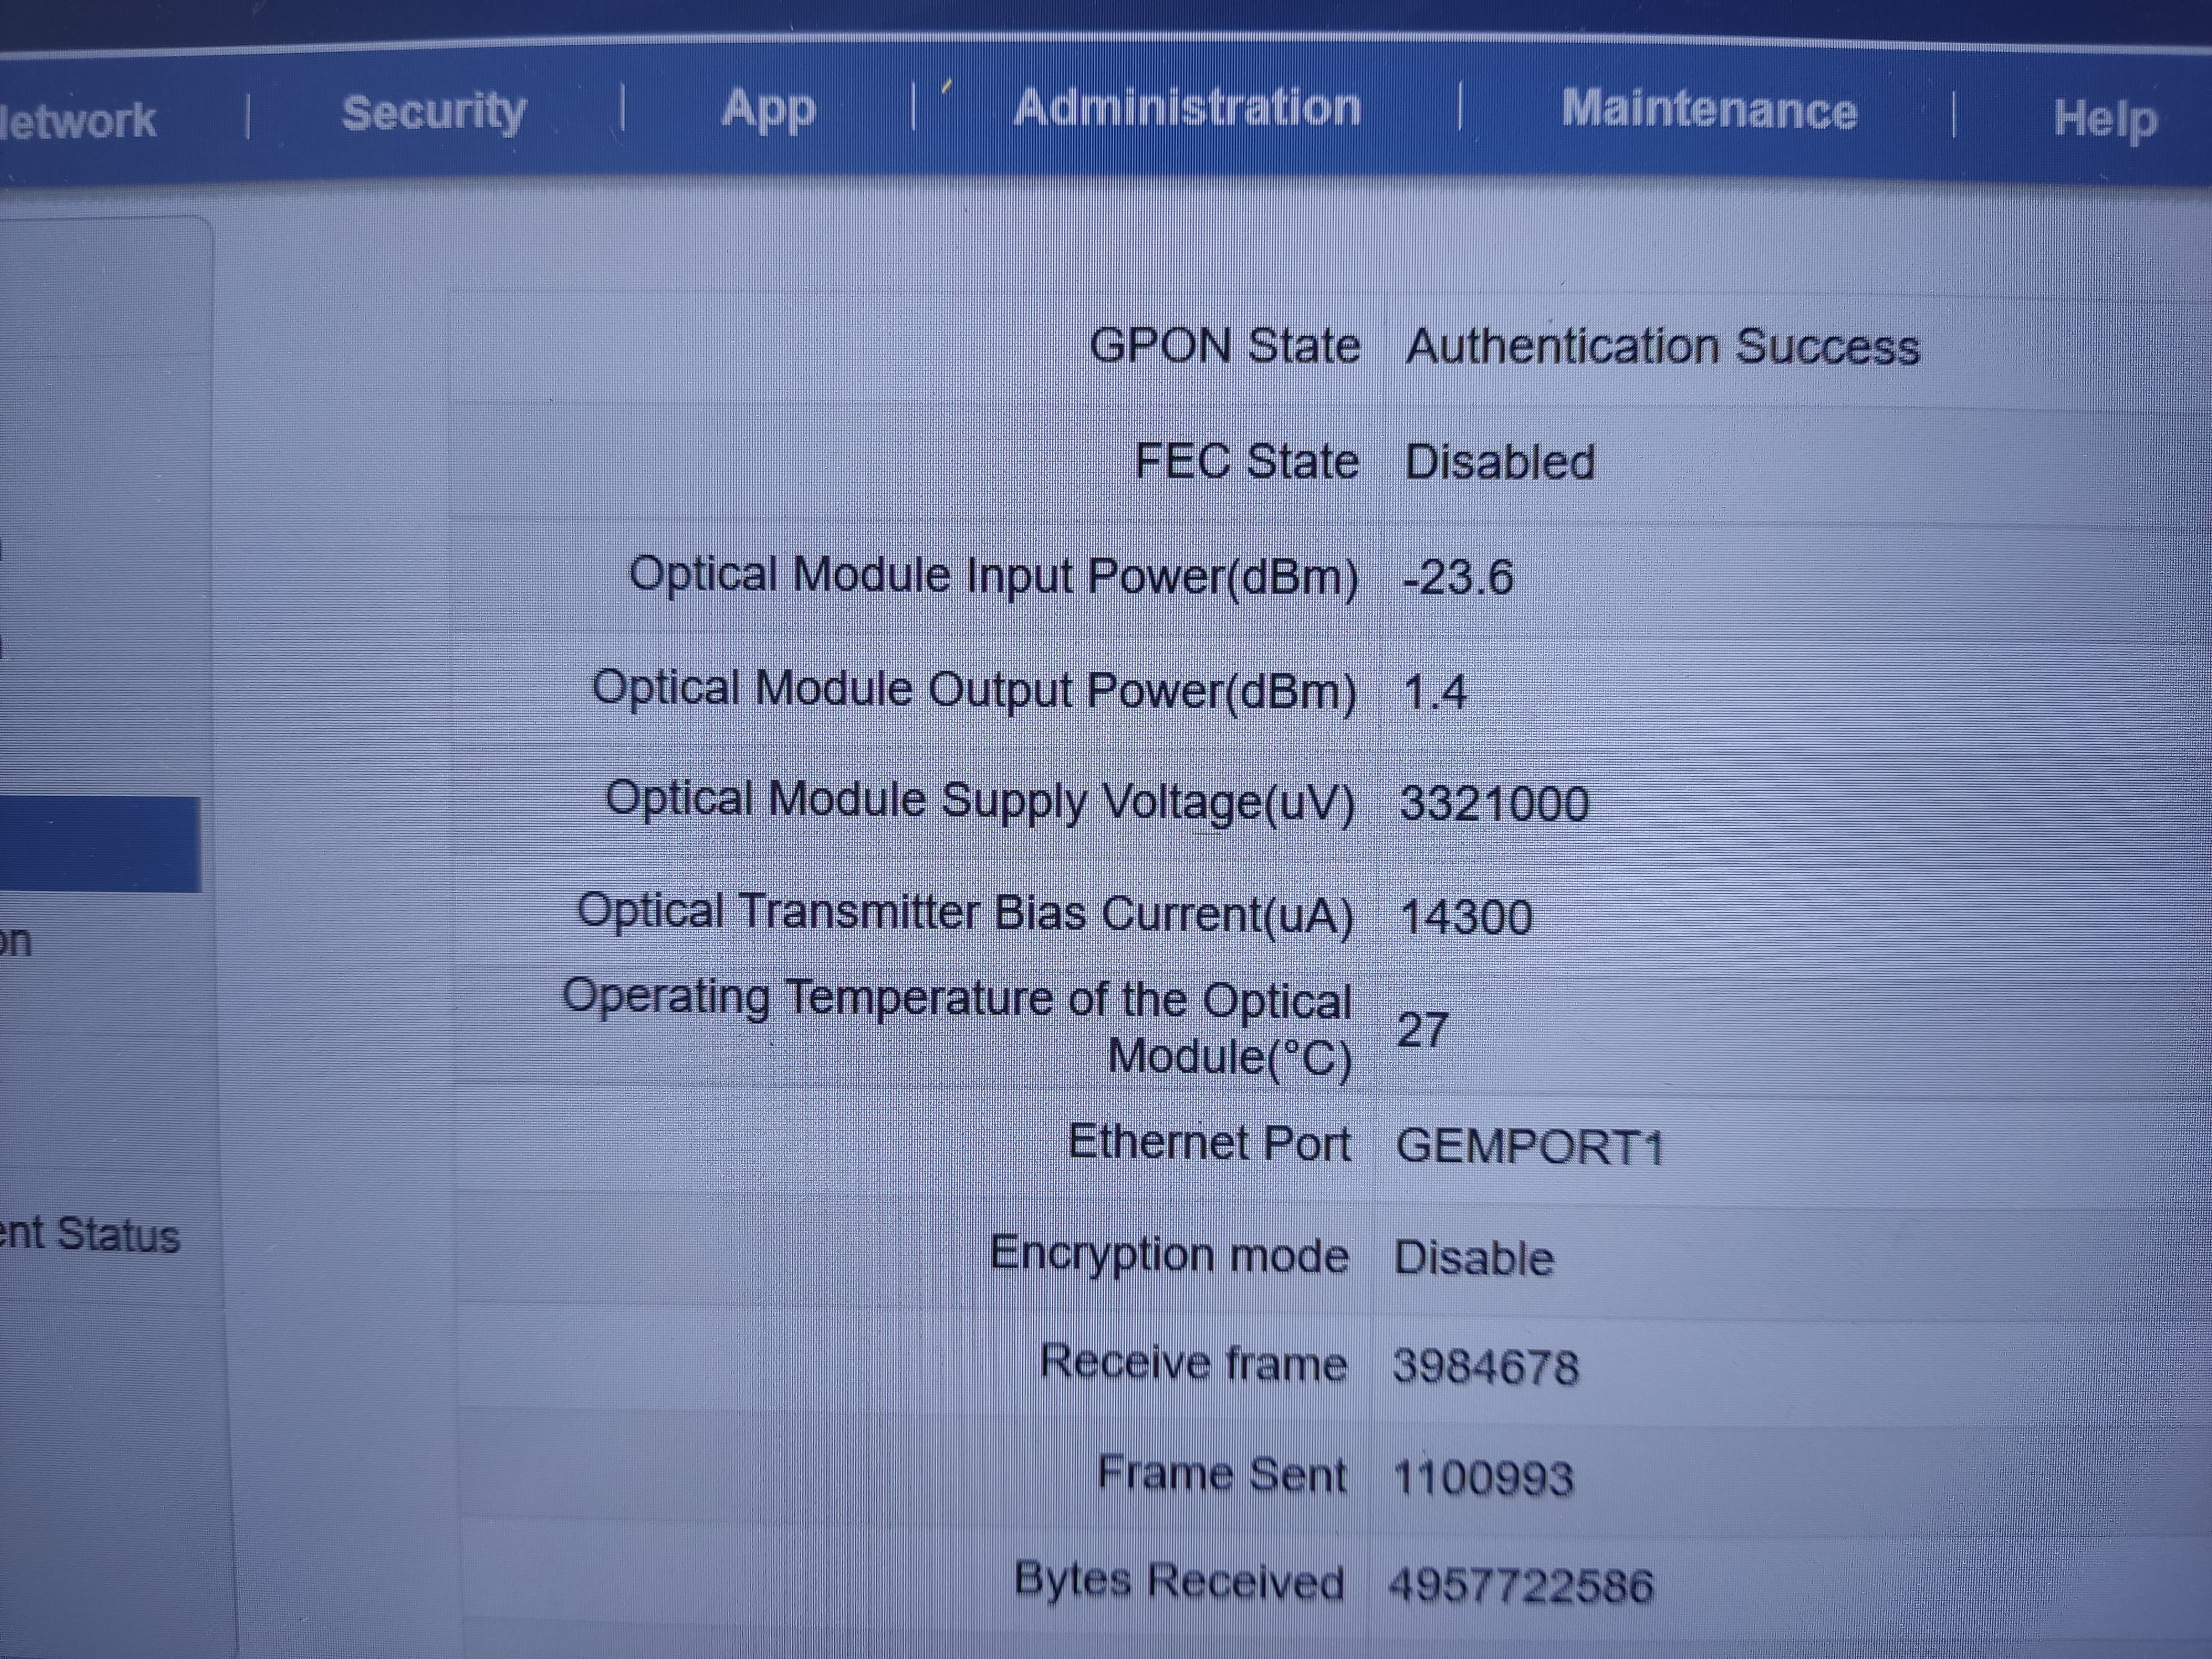Go to the Maintenance tab
Image resolution: width=2212 pixels, height=1659 pixels.
(1708, 109)
